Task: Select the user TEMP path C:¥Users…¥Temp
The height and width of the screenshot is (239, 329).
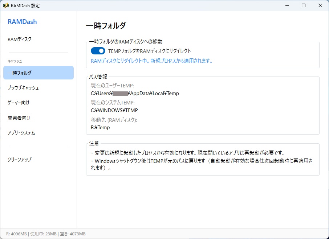Action: tap(135, 93)
